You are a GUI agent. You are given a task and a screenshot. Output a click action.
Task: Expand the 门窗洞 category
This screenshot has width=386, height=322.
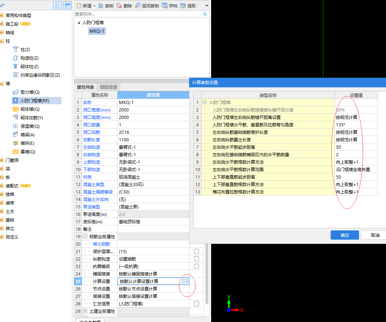pos(1,160)
